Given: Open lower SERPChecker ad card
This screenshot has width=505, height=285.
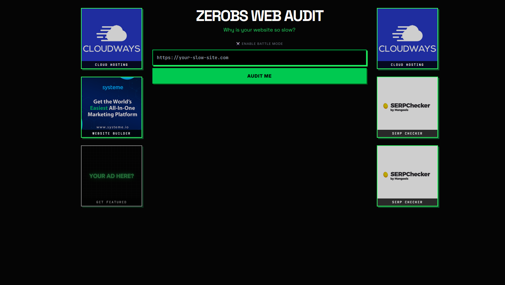Looking at the screenshot, I should [407, 176].
